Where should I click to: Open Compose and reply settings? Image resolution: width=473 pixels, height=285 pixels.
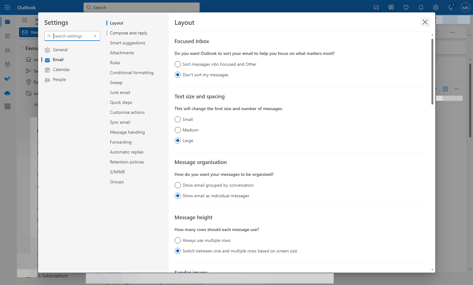click(128, 33)
